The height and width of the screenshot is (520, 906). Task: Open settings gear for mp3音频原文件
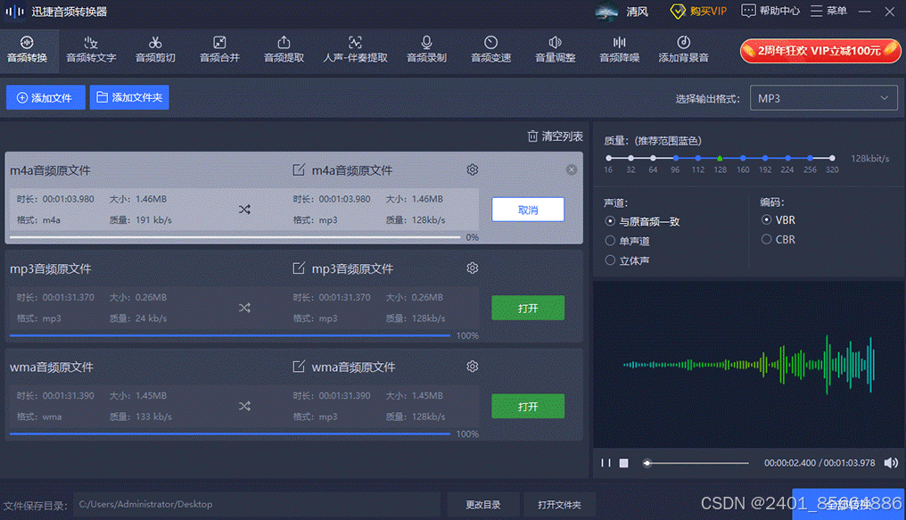[x=472, y=268]
